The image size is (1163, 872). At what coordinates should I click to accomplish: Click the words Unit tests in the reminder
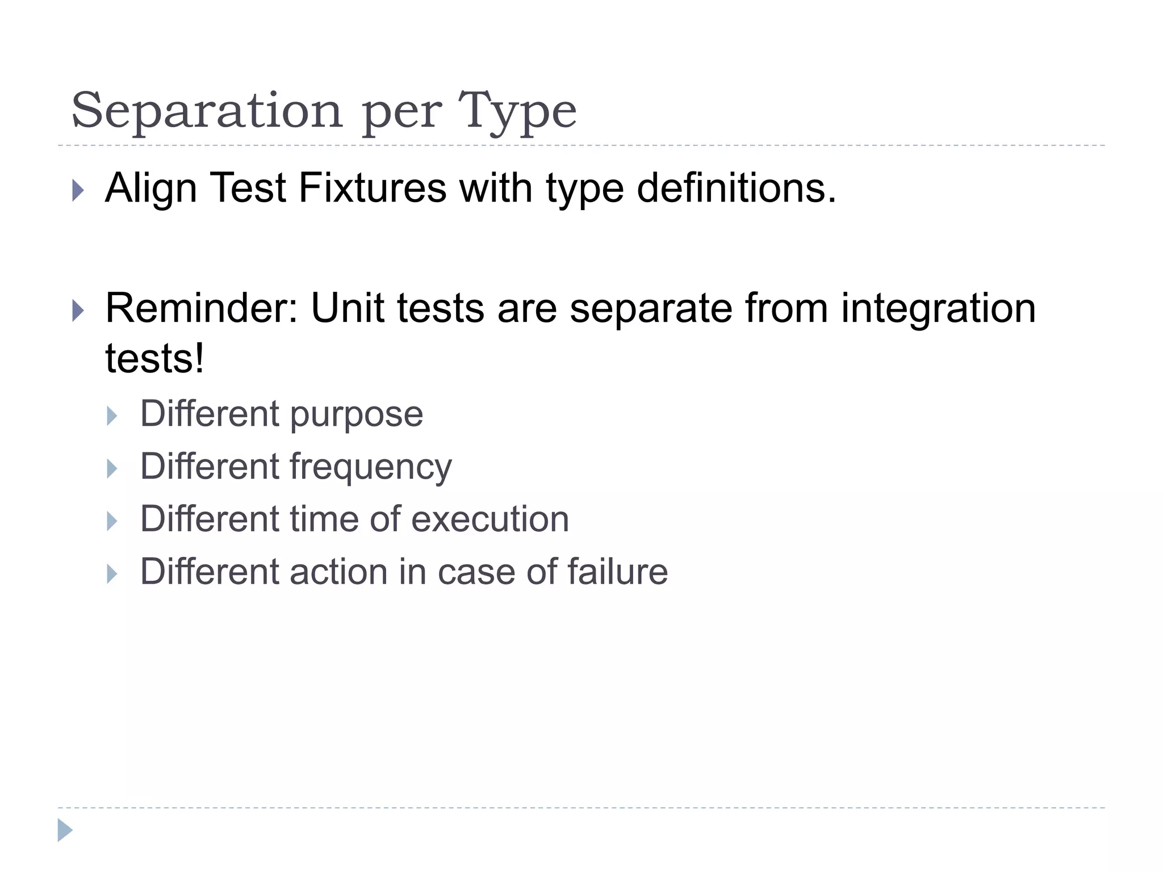(398, 308)
